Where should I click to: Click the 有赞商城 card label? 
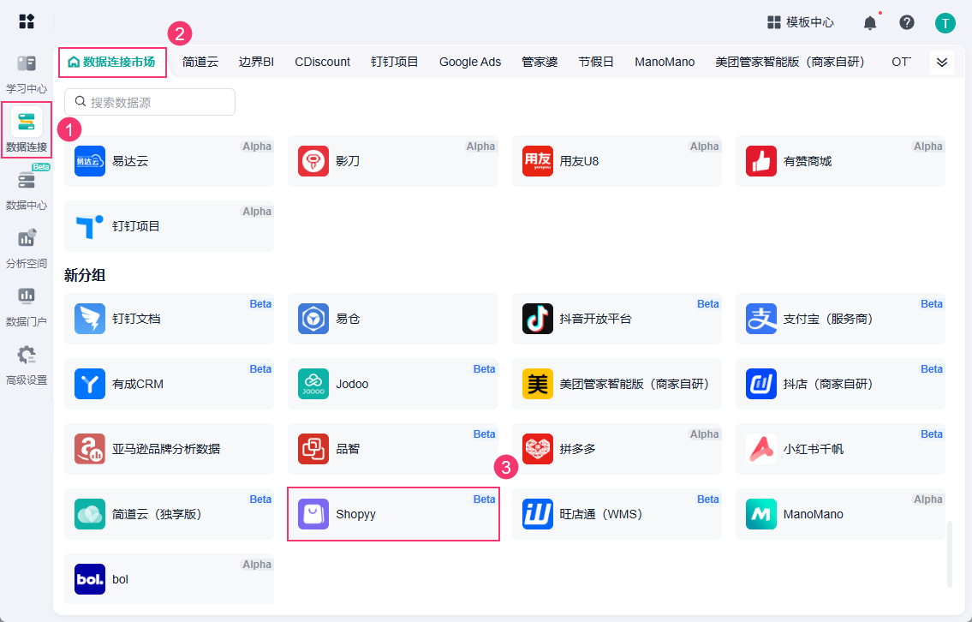click(x=807, y=161)
